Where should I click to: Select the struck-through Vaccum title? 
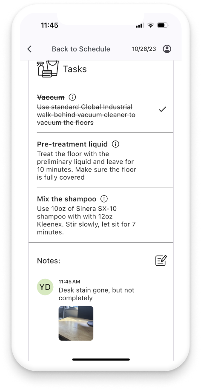click(x=51, y=97)
